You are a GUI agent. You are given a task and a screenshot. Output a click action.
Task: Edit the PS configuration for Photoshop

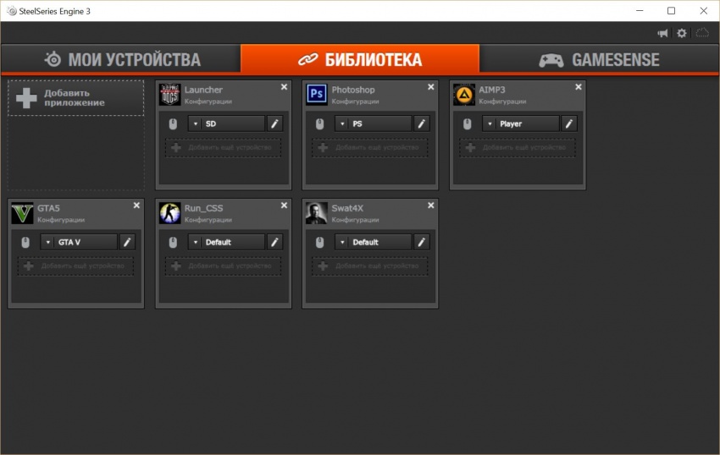coord(422,123)
